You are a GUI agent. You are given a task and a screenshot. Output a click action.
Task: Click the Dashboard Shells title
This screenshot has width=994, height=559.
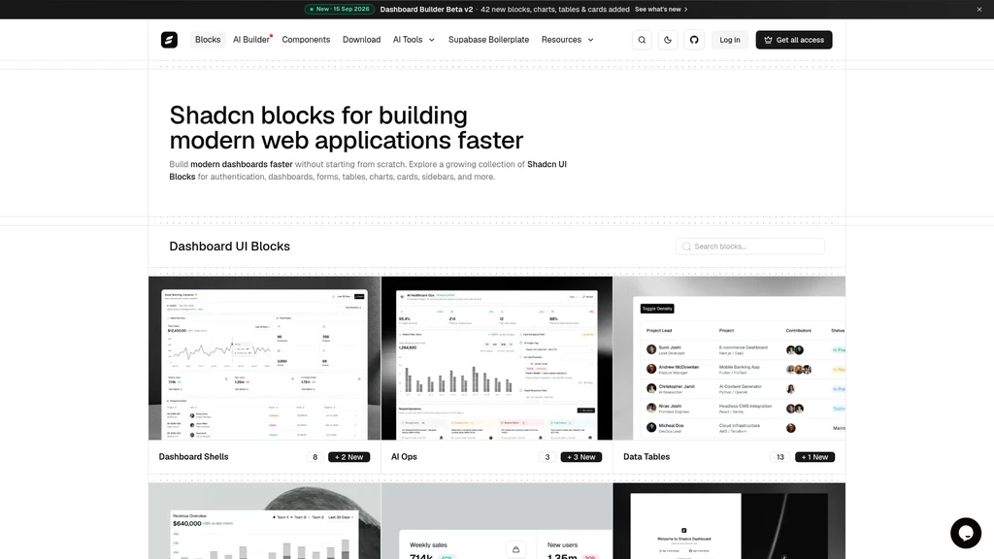pyautogui.click(x=193, y=457)
